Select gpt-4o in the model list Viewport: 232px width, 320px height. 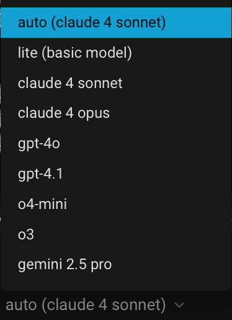coord(116,143)
